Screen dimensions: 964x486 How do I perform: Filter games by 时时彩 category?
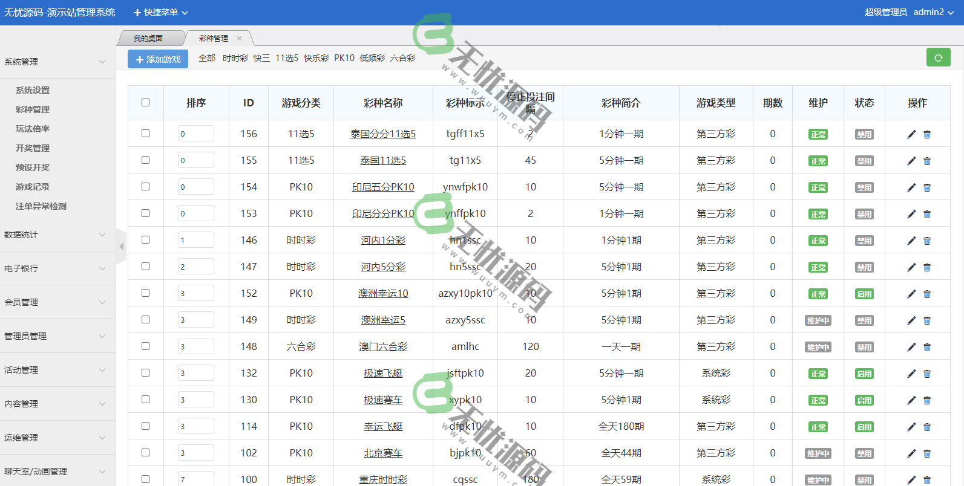(235, 58)
